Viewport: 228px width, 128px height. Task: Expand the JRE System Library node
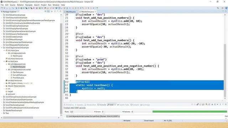tap(4, 83)
